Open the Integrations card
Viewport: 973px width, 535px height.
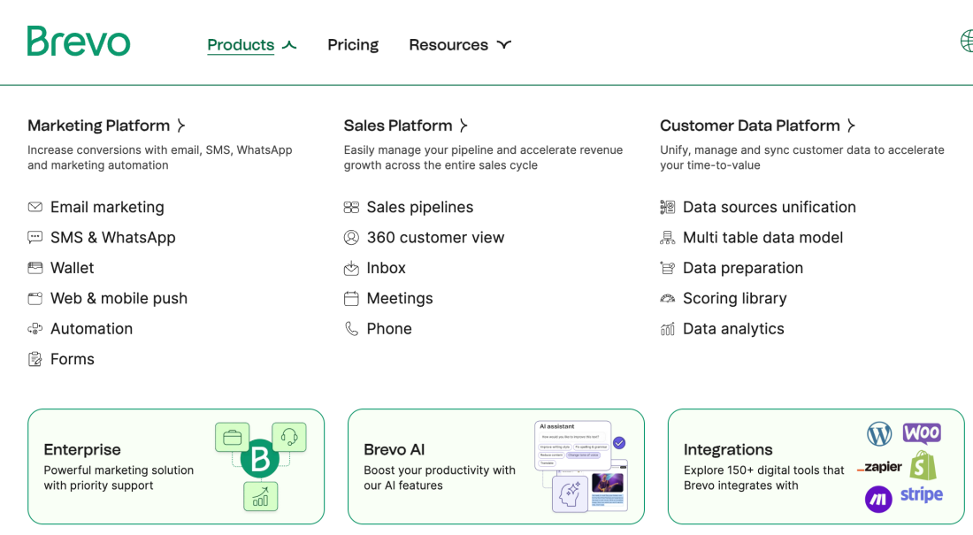point(816,466)
